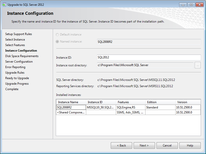Image resolution: width=206 pixels, height=154 pixels.
Task: Go to Ready to Upgrade step
Action: tap(17, 78)
